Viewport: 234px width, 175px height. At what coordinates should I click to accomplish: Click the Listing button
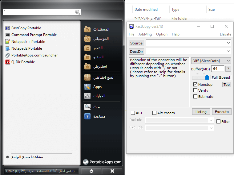[x=201, y=112]
